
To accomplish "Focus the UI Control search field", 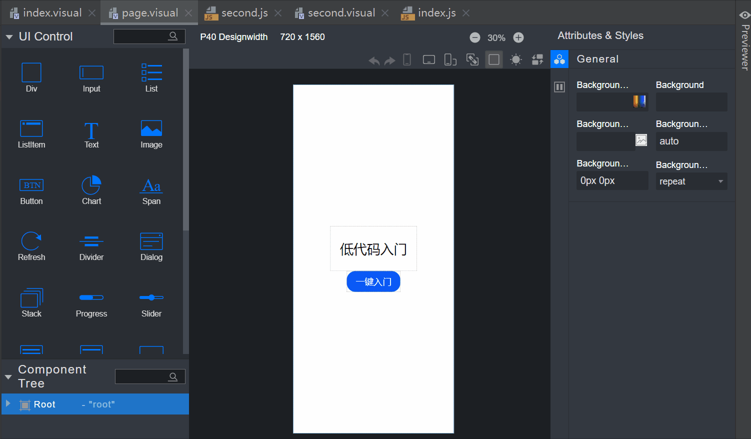I will tap(149, 36).
